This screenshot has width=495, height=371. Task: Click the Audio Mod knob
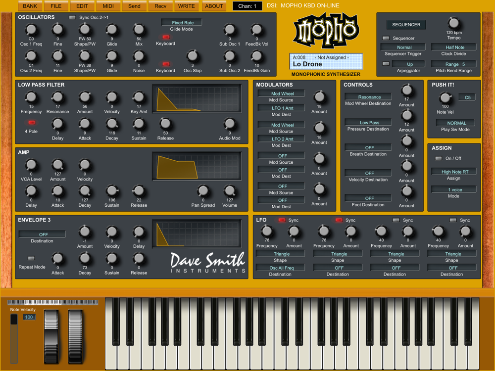[230, 124]
